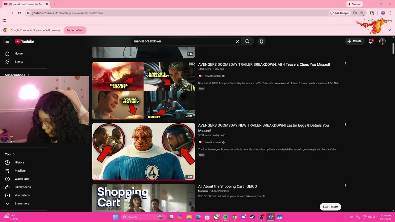Click Ask Google button in address bar
The height and width of the screenshot is (222, 395).
coord(339,13)
